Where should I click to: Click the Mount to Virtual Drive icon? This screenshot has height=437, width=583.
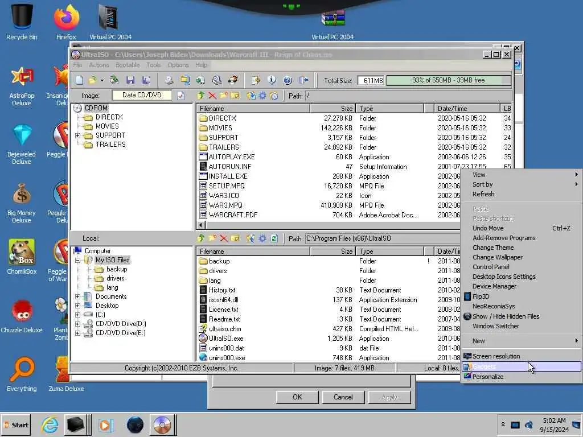[217, 80]
